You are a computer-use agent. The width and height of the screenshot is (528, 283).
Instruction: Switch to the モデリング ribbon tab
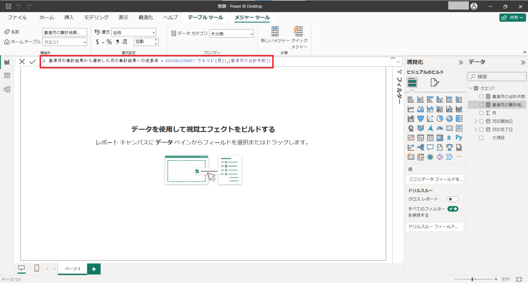pyautogui.click(x=96, y=18)
